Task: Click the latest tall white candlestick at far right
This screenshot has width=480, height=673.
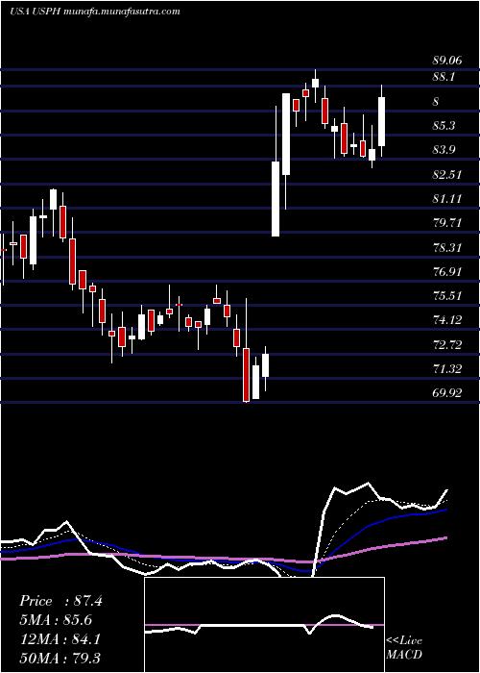Action: coord(381,121)
